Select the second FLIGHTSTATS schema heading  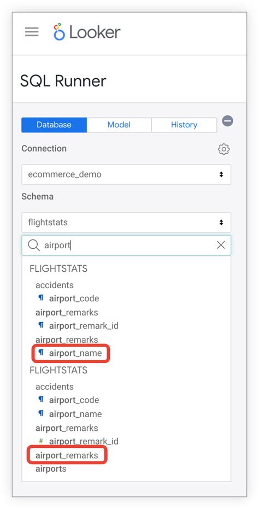[x=58, y=370]
